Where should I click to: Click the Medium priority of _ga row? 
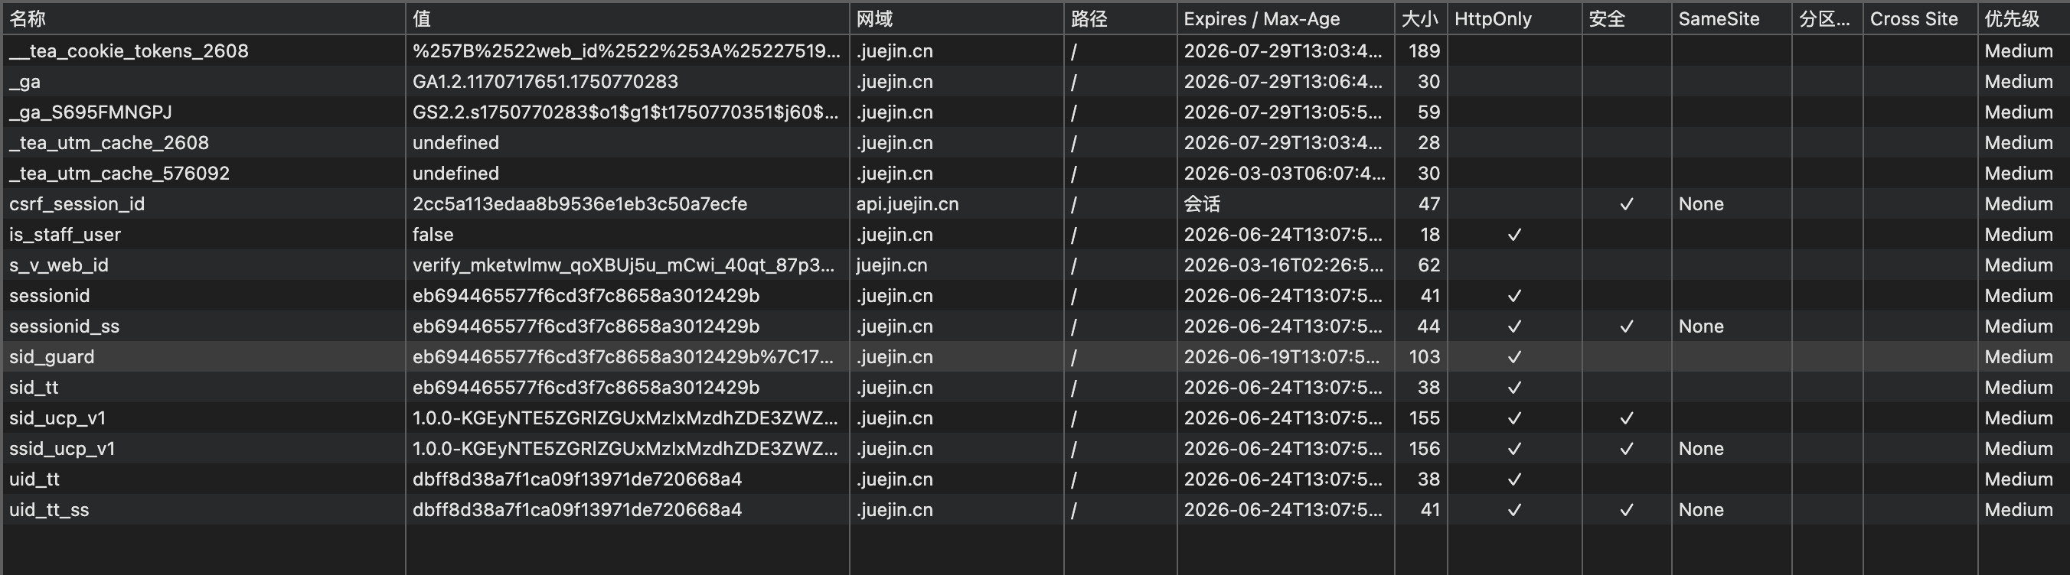(2019, 82)
